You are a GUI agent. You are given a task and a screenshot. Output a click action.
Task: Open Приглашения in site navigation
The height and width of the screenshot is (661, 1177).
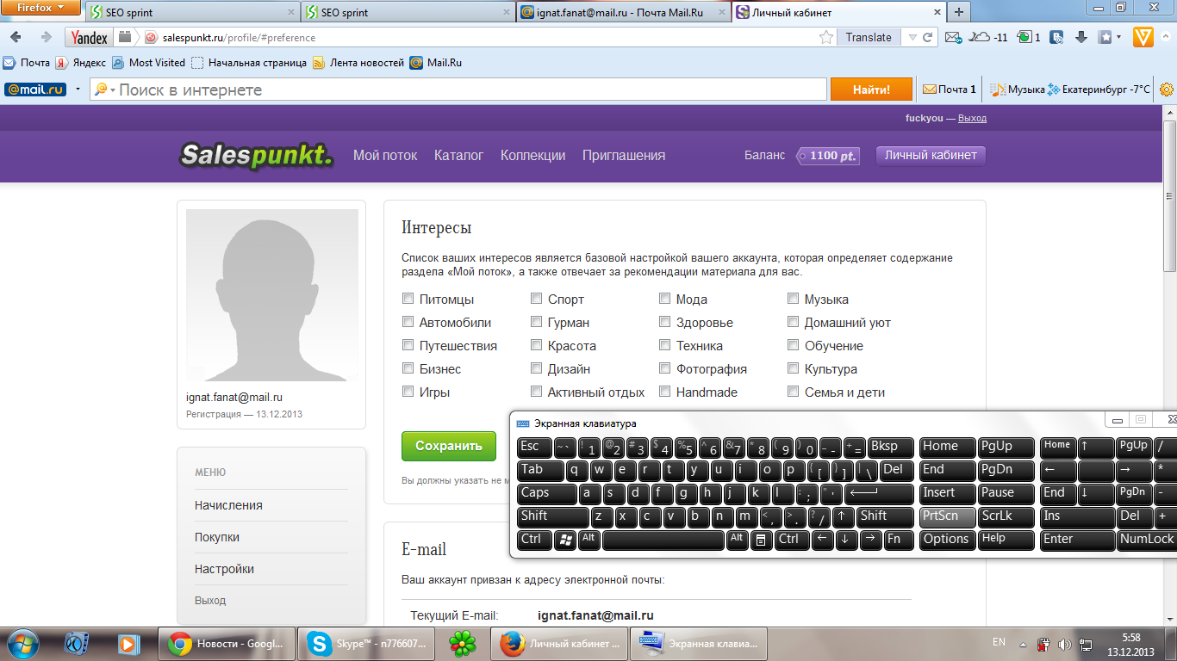[624, 156]
